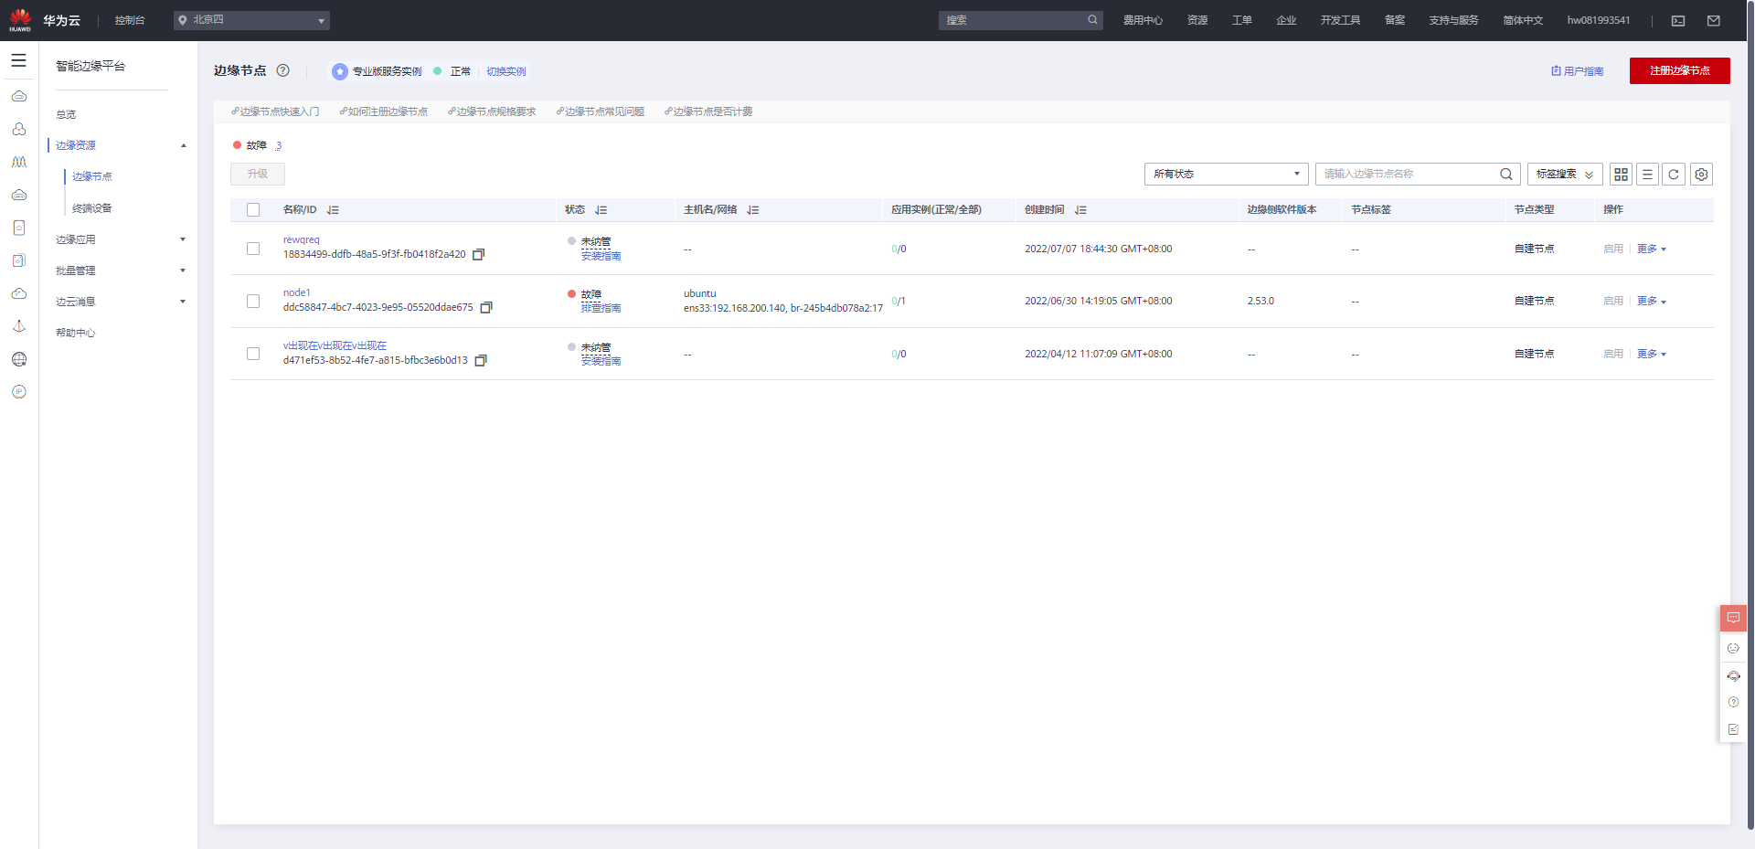Open the node1 node name link
The height and width of the screenshot is (849, 1755).
(x=297, y=292)
